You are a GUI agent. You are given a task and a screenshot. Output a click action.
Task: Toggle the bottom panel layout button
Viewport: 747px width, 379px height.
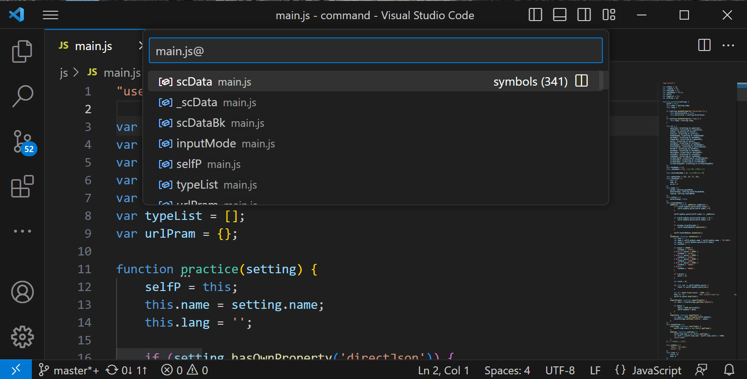click(x=559, y=15)
